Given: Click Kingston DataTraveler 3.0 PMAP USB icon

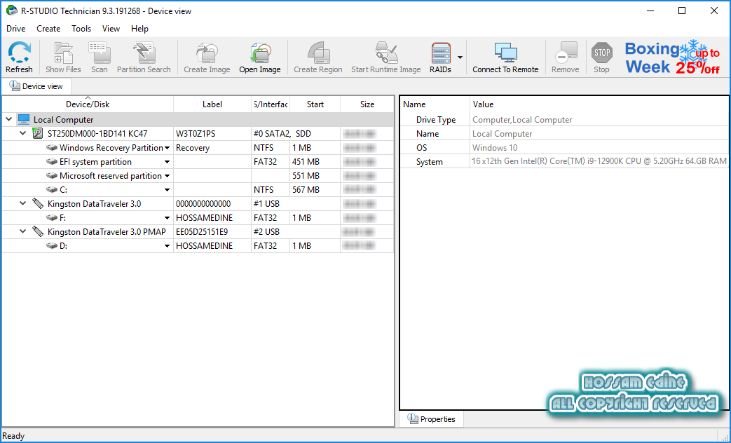Looking at the screenshot, I should pyautogui.click(x=38, y=231).
